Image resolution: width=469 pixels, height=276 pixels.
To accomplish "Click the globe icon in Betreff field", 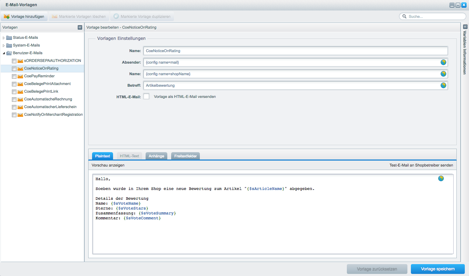I will click(x=443, y=85).
